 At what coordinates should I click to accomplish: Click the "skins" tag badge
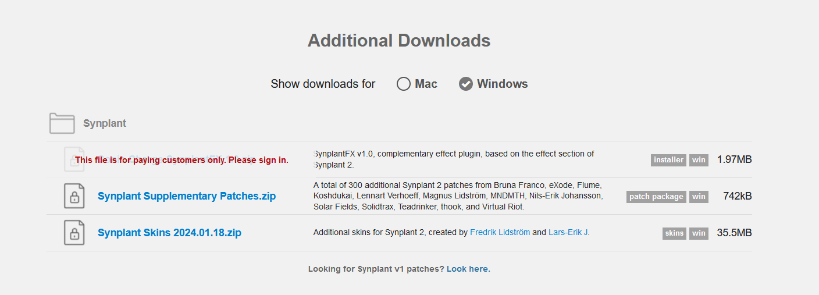click(x=674, y=233)
